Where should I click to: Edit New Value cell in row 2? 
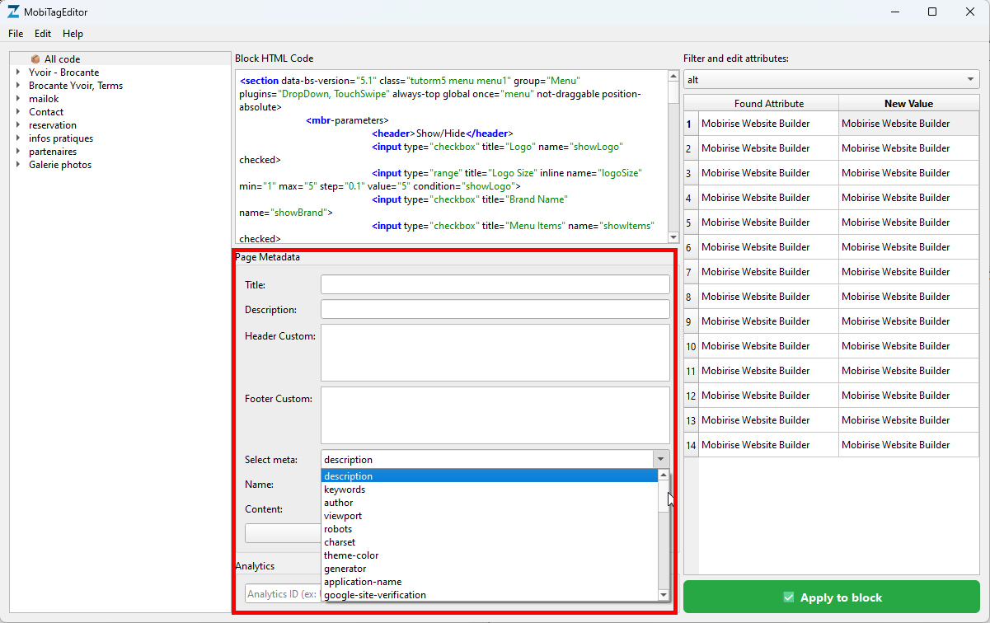click(x=909, y=148)
